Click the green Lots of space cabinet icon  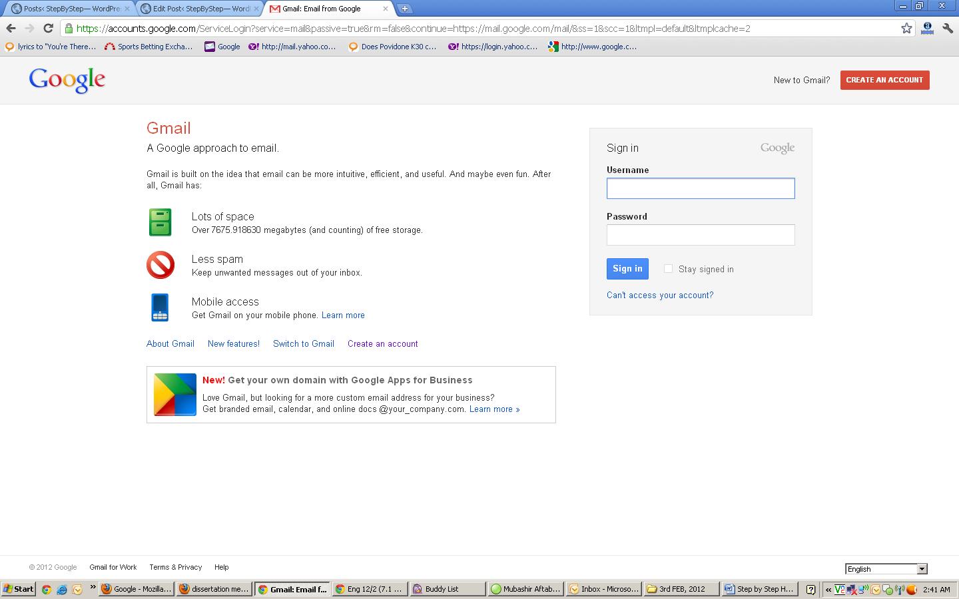[x=160, y=222]
